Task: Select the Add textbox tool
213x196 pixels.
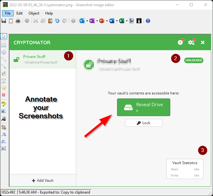Action: tap(4, 81)
